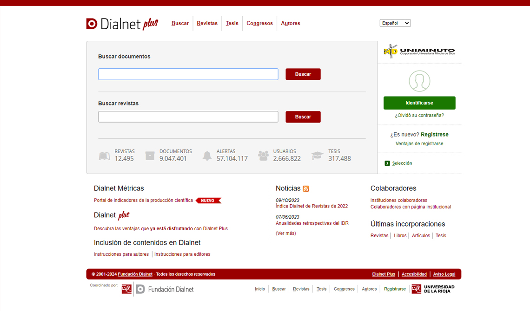Click Revistas in the footer navigation
Screen dimensions: 530x311
(x=301, y=289)
